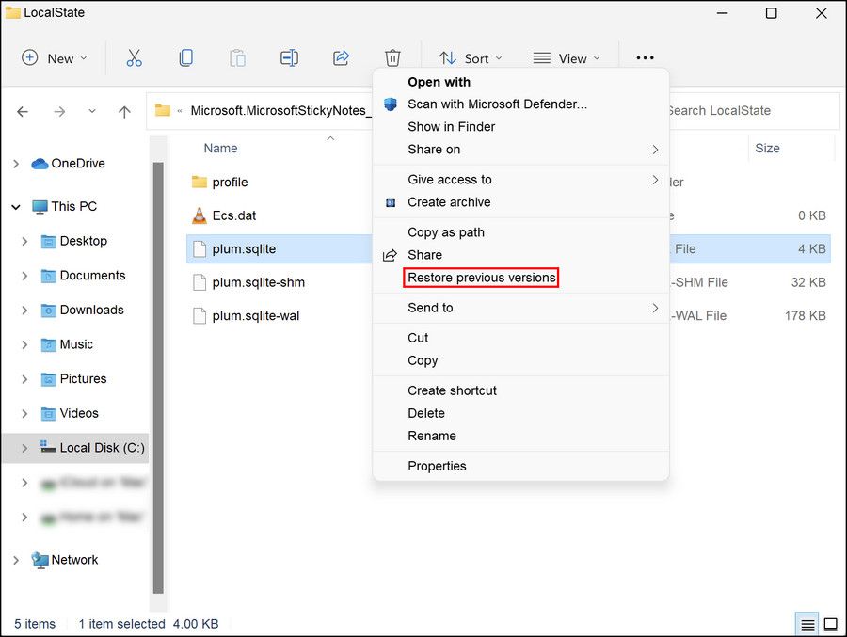Viewport: 847px width, 637px height.
Task: Click the Cut scissors toolbar icon
Action: [x=134, y=57]
